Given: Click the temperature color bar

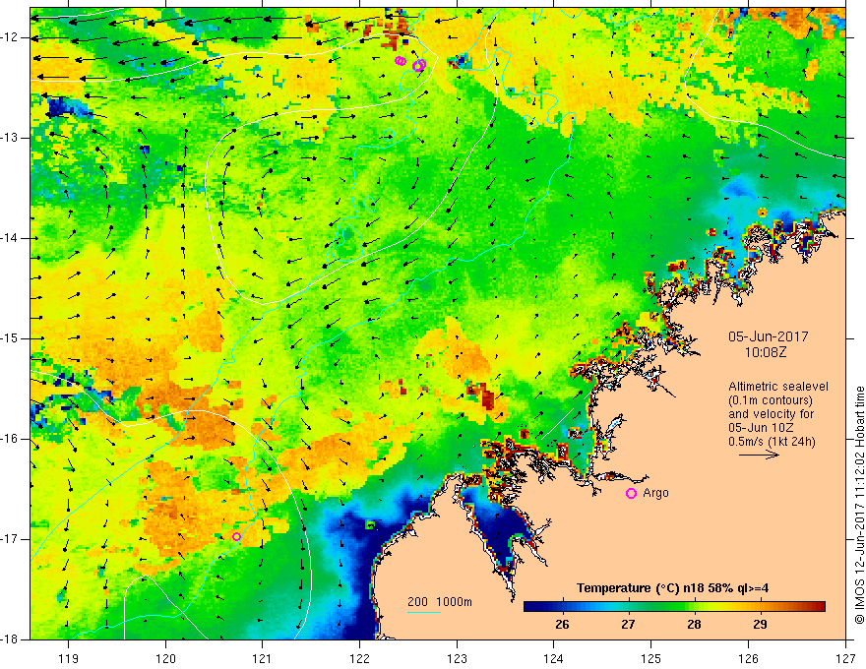Looking at the screenshot, I should click(674, 607).
